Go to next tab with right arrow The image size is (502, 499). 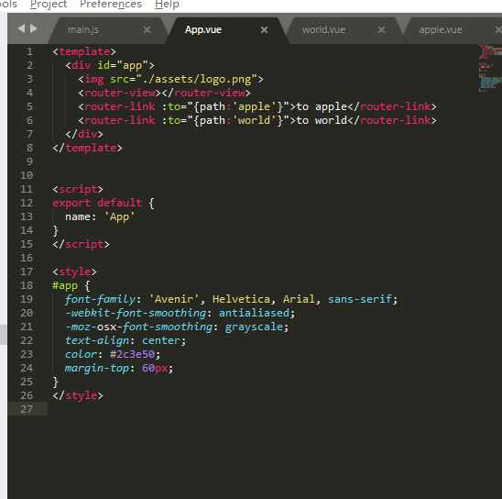pos(34,28)
